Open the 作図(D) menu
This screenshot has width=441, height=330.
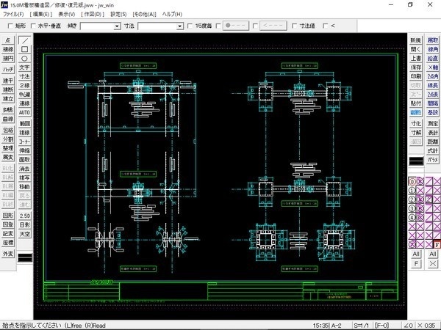(93, 14)
